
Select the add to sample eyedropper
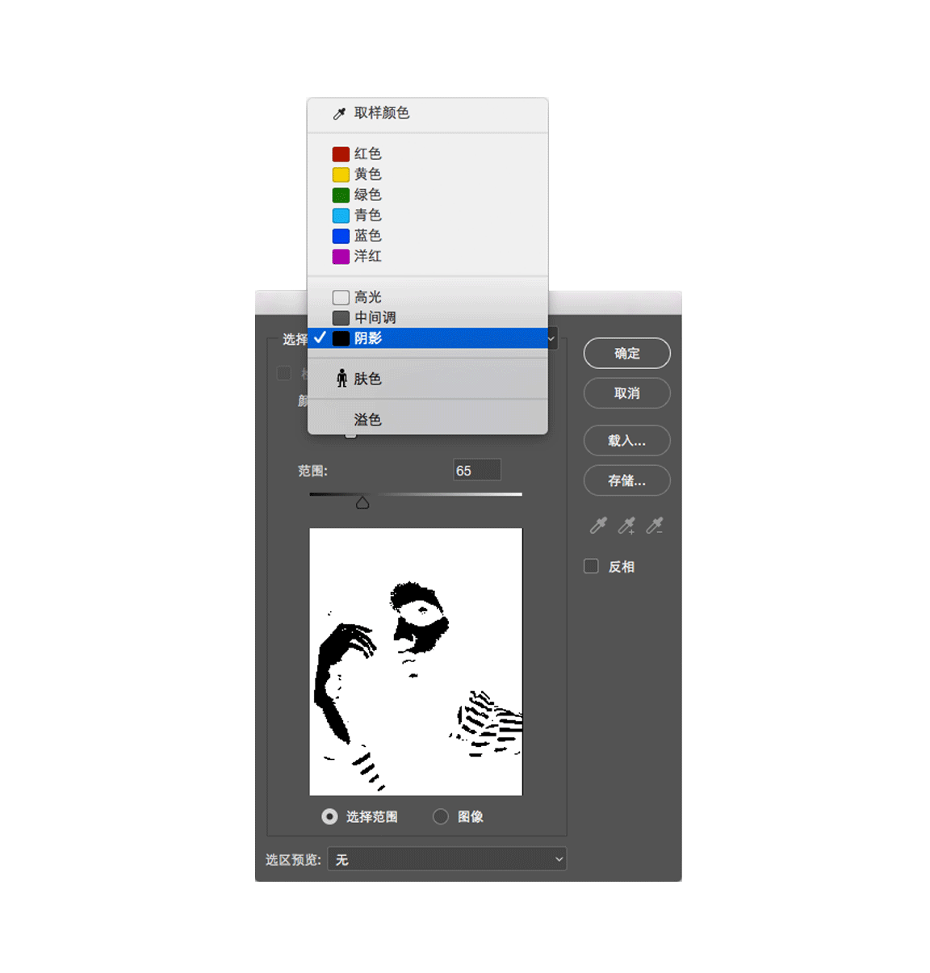point(626,526)
